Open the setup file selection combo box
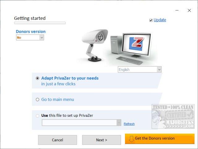Image resolution: width=198 pixels, height=149 pixels. pyautogui.click(x=81, y=123)
